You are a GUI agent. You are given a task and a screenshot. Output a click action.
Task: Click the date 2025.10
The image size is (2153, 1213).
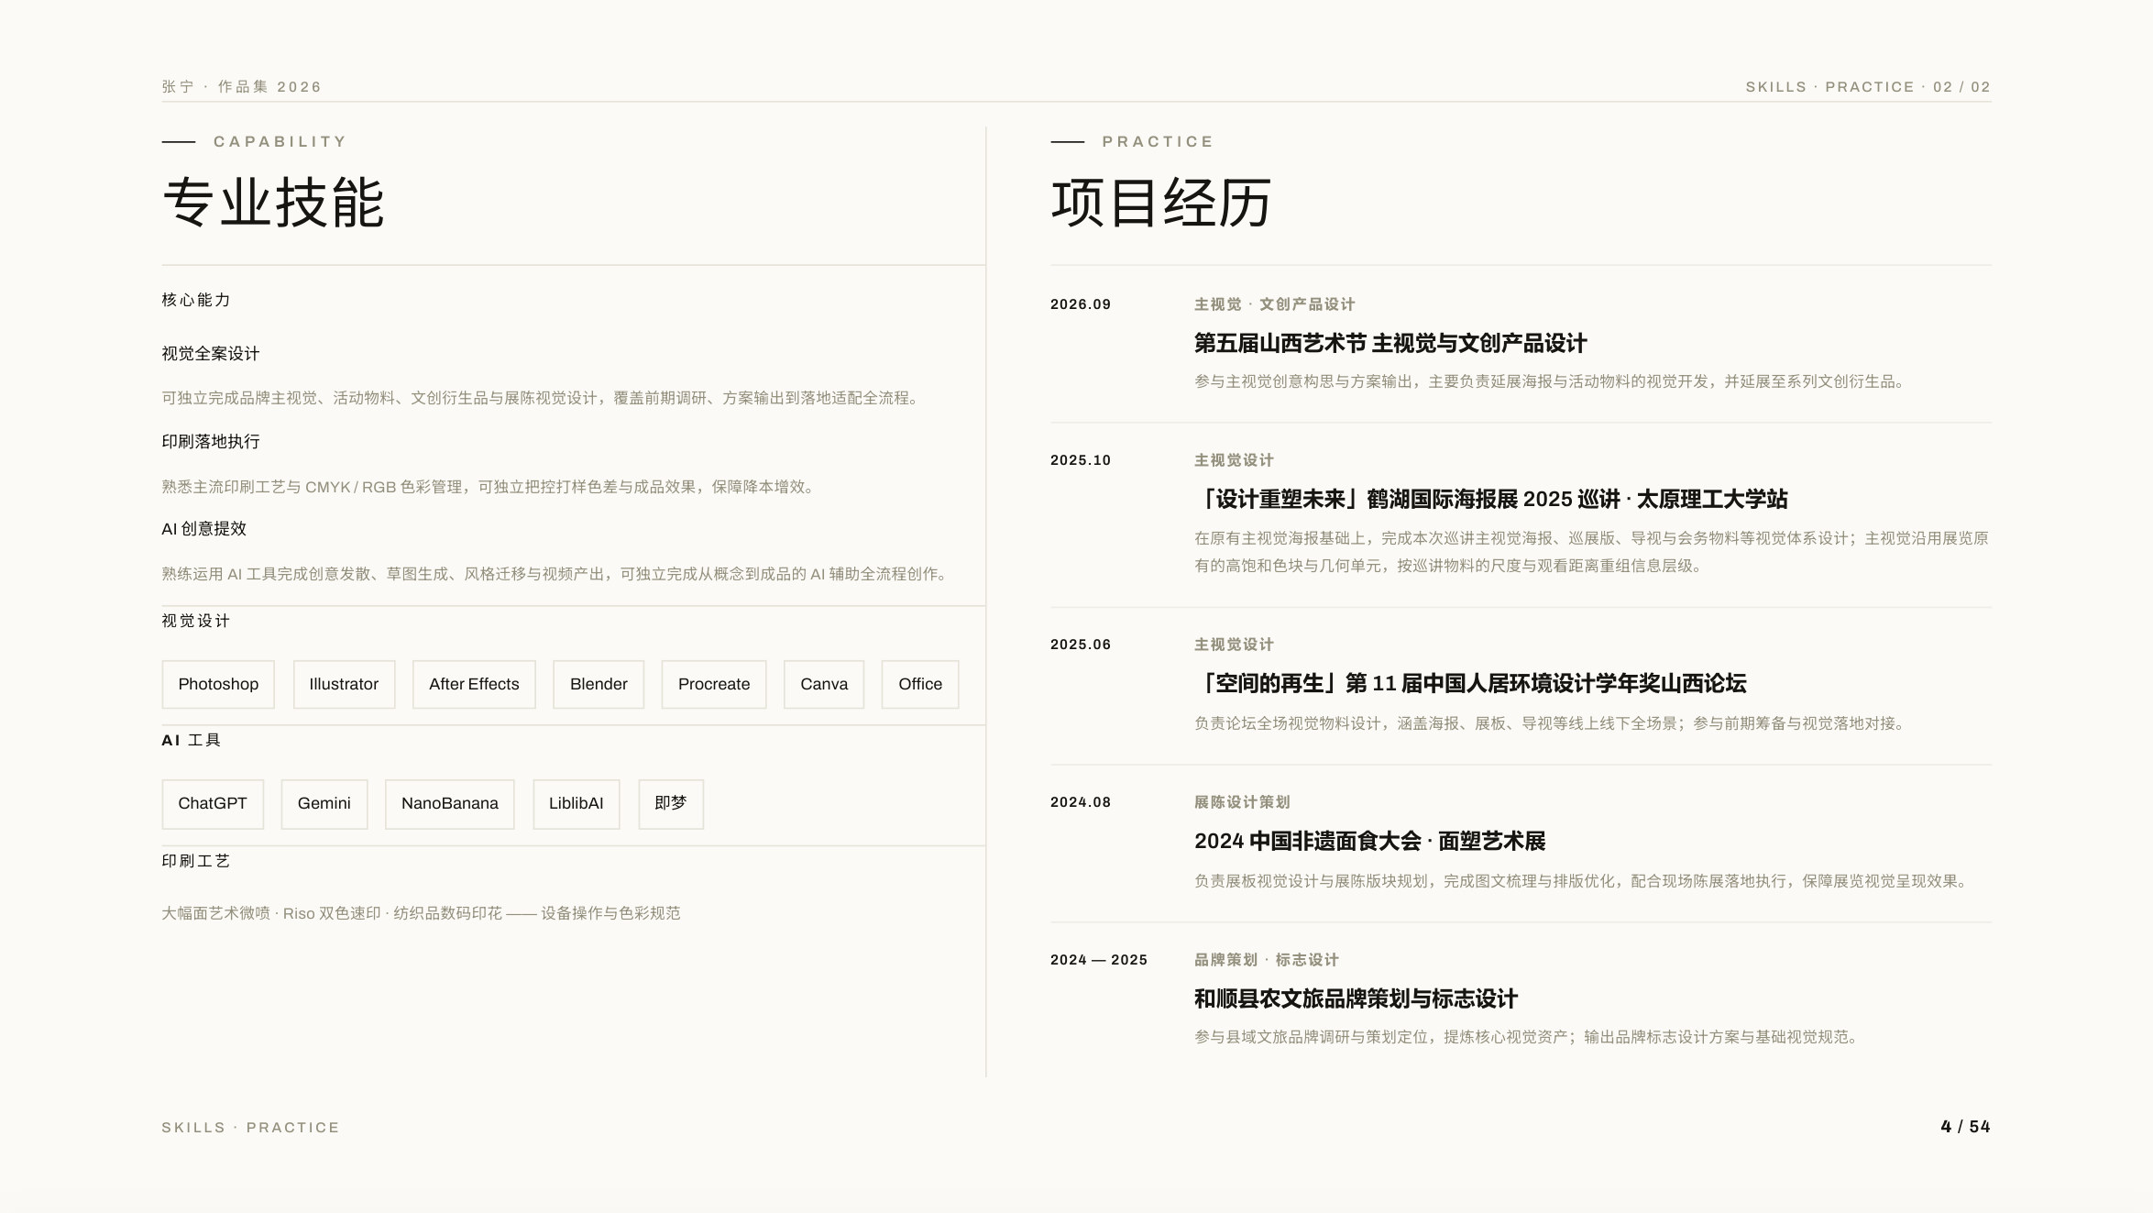click(x=1081, y=460)
